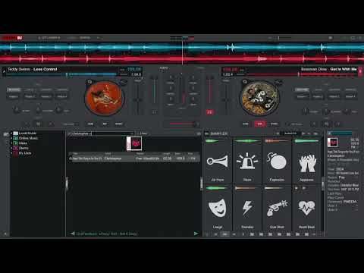Click the fourth hotcue pad on right deck
This screenshot has height=273, width=364.
pyautogui.click(x=350, y=96)
